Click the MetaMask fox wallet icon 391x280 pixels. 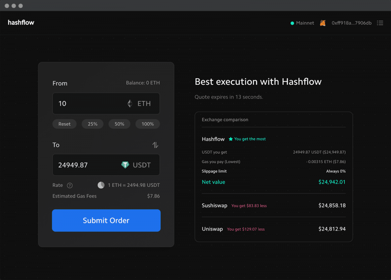322,23
